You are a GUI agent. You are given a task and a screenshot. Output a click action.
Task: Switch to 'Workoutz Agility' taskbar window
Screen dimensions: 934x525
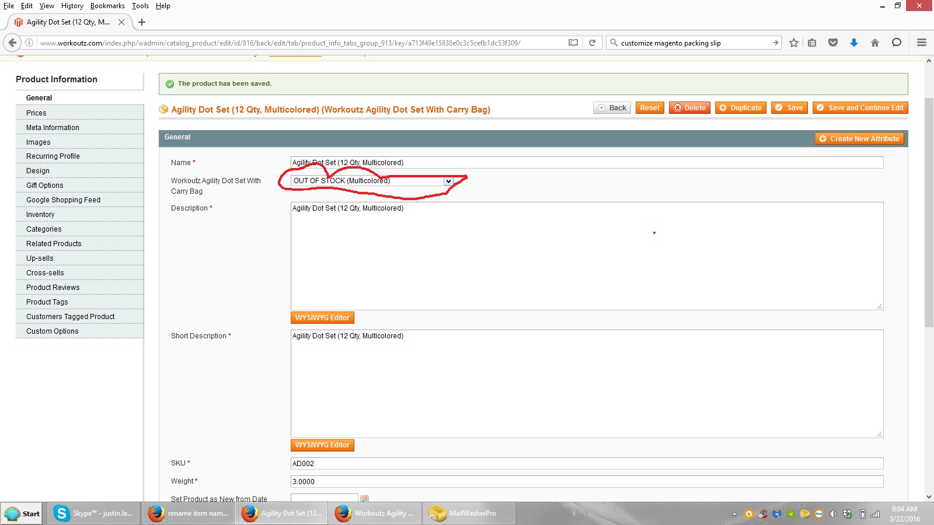point(374,513)
